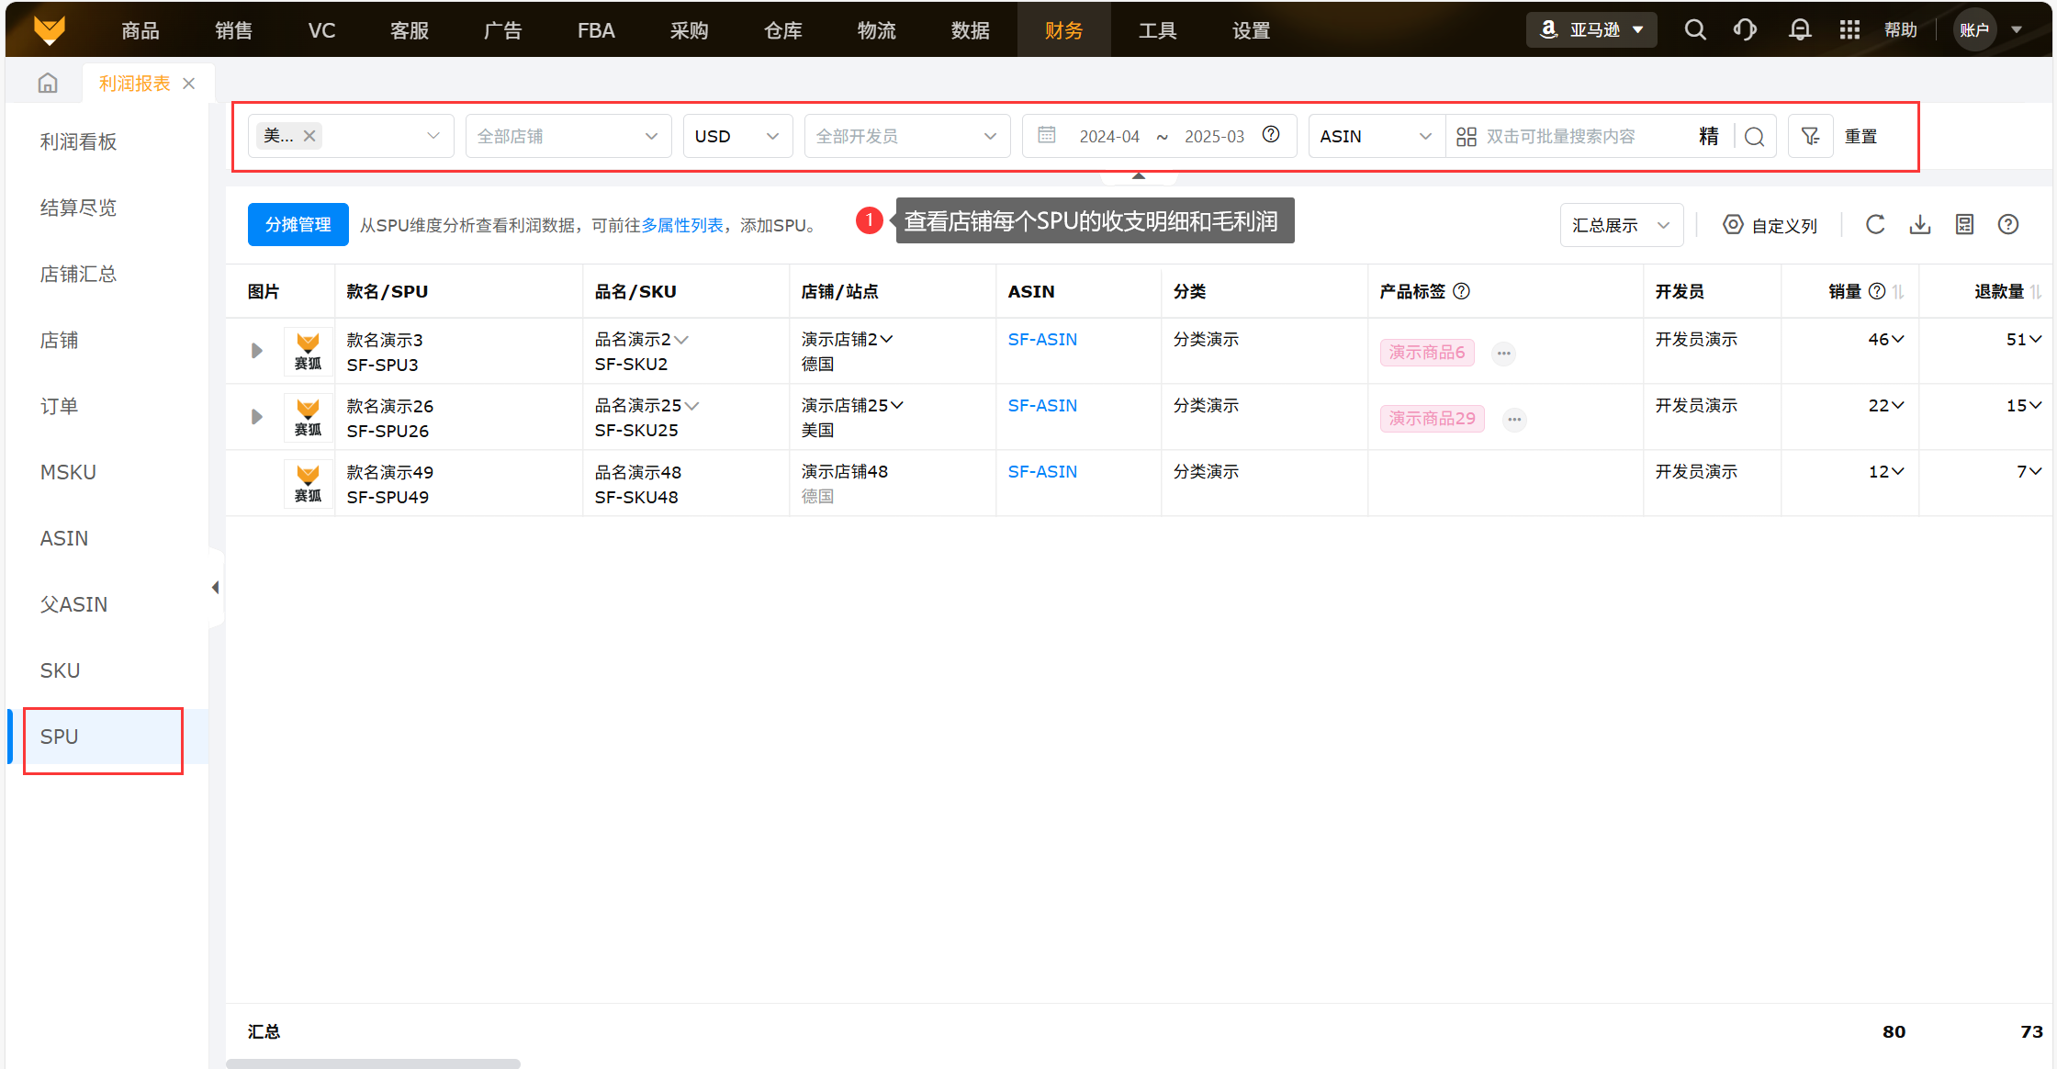
Task: Click the refresh icon above the table
Action: pyautogui.click(x=1875, y=225)
